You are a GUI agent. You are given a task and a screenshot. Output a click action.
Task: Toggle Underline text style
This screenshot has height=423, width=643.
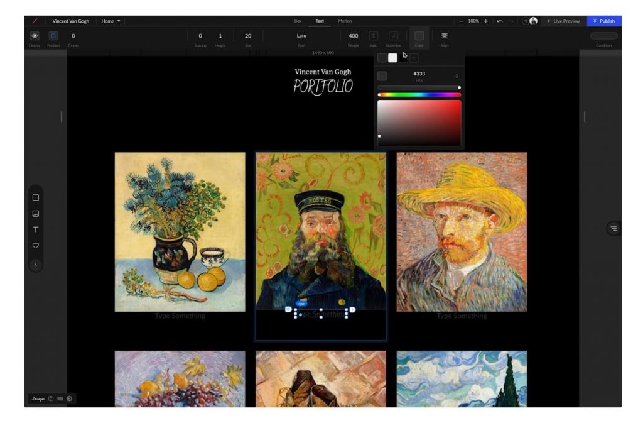[x=393, y=36]
